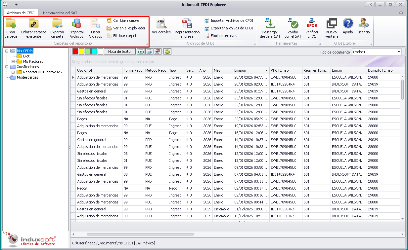
Task: Select the Archivos de CFDI tab
Action: 21,13
